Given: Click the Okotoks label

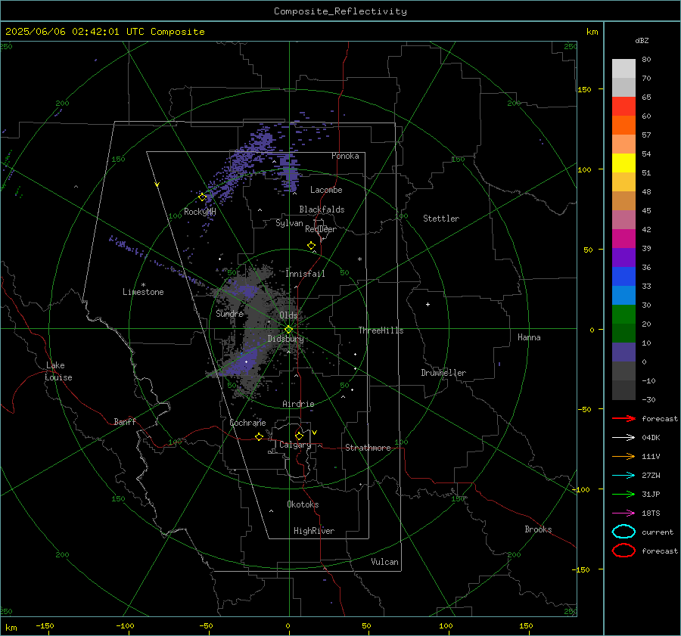Looking at the screenshot, I should pos(303,504).
